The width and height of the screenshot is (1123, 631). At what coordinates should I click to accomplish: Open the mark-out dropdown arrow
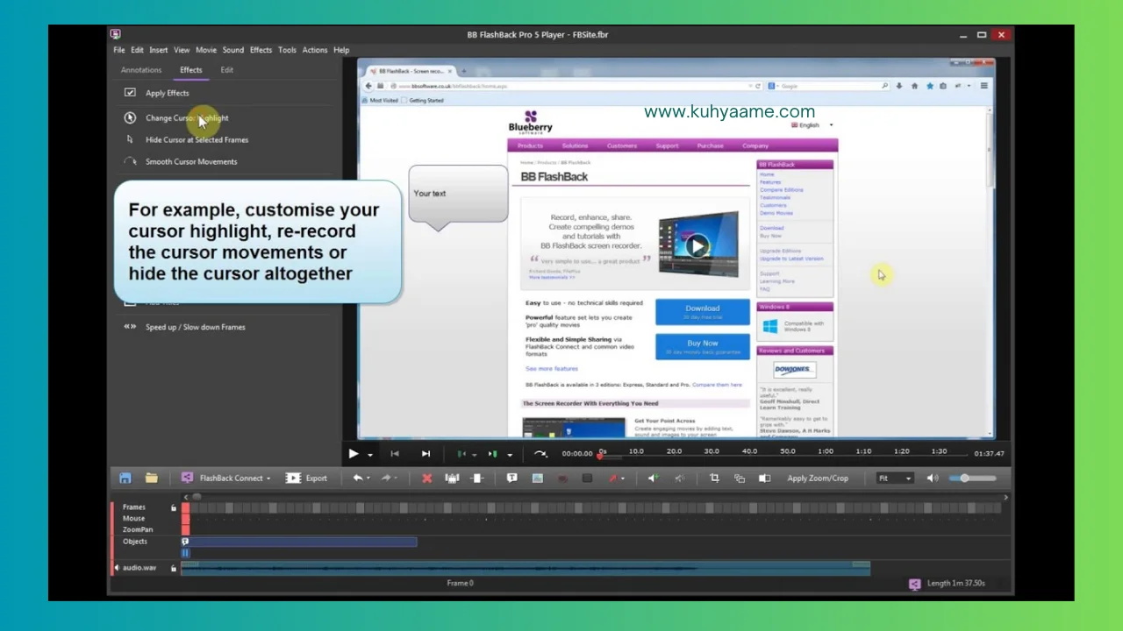(510, 454)
